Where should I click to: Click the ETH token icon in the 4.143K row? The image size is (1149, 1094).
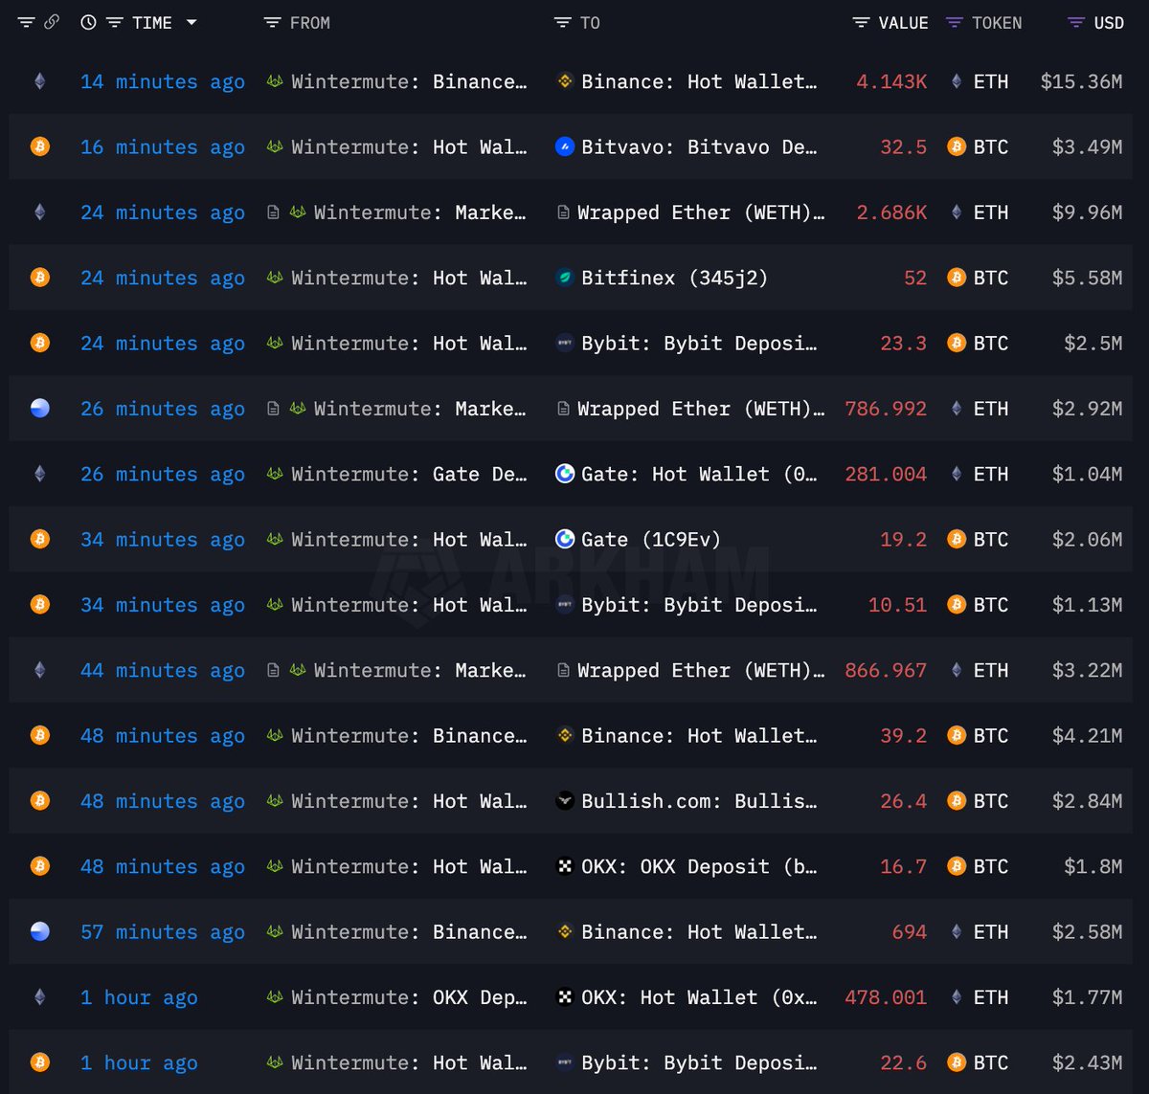(x=956, y=81)
